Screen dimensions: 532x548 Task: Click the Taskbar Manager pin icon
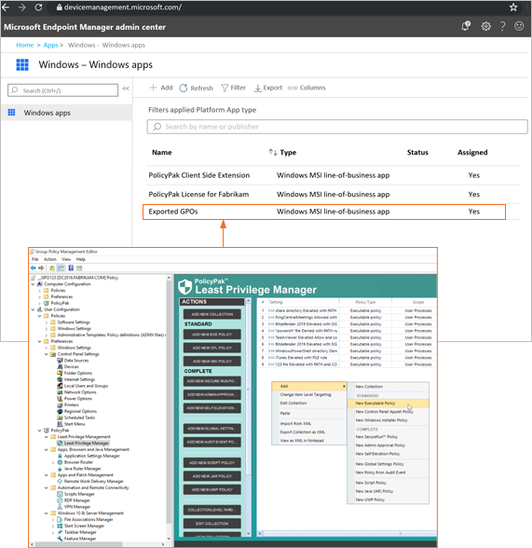[60, 532]
